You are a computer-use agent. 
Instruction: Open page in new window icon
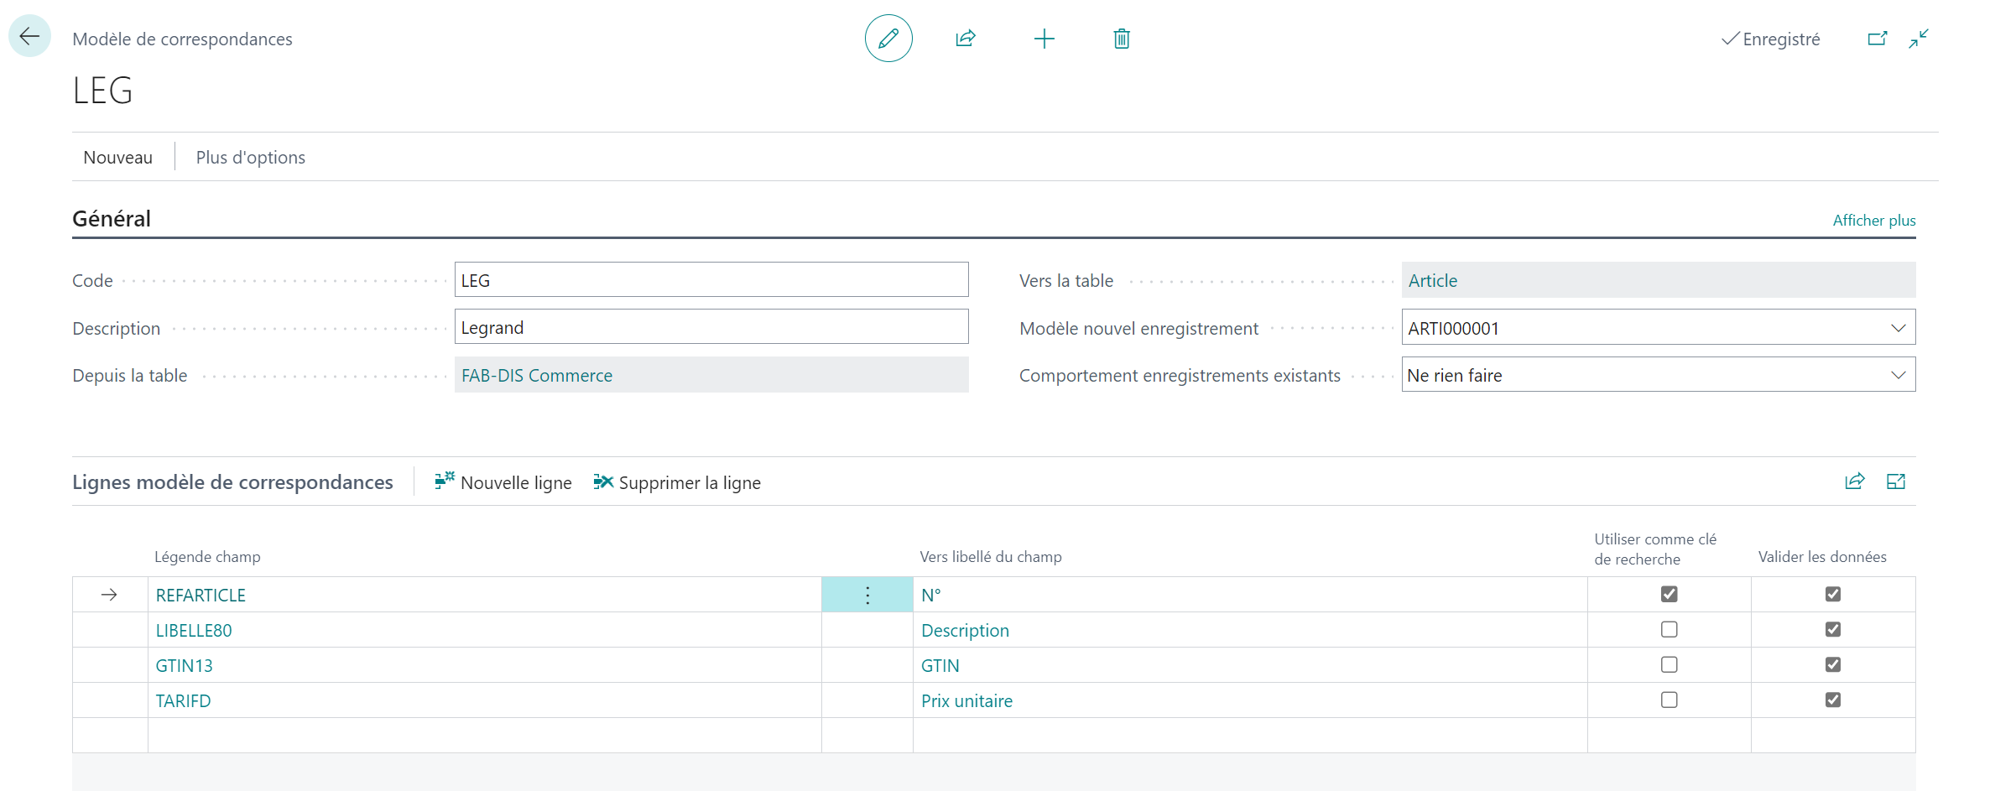coord(1878,39)
